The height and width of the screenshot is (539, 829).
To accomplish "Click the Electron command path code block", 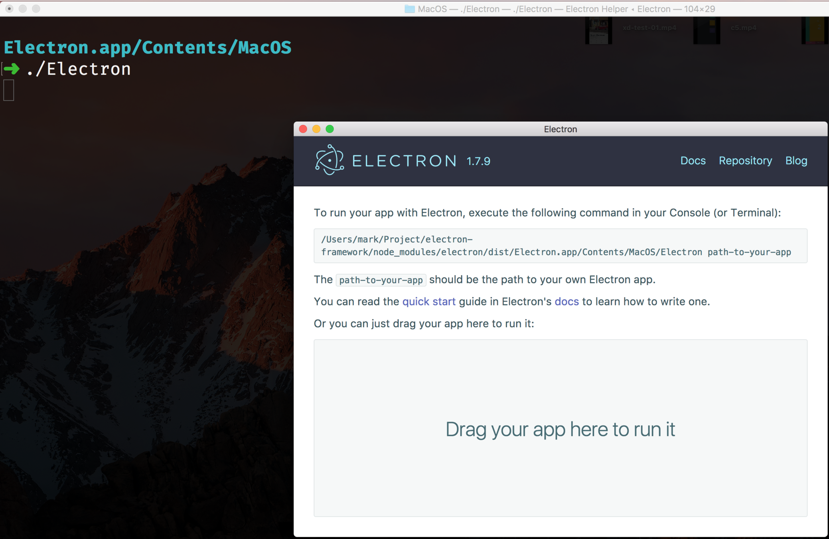I will click(560, 246).
